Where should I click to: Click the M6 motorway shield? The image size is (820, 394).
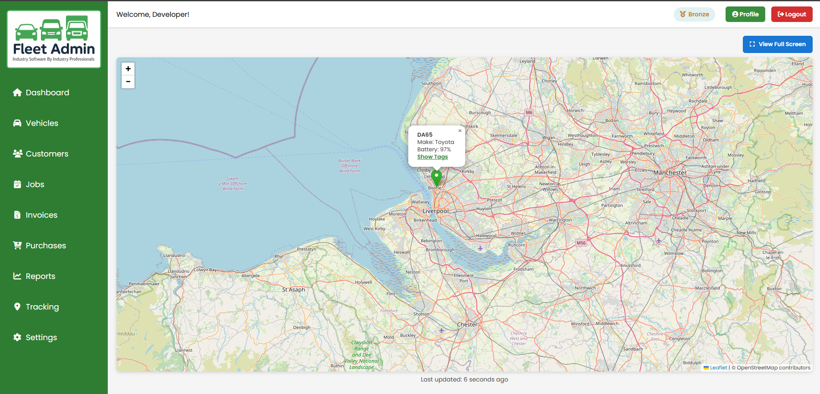[x=529, y=112]
